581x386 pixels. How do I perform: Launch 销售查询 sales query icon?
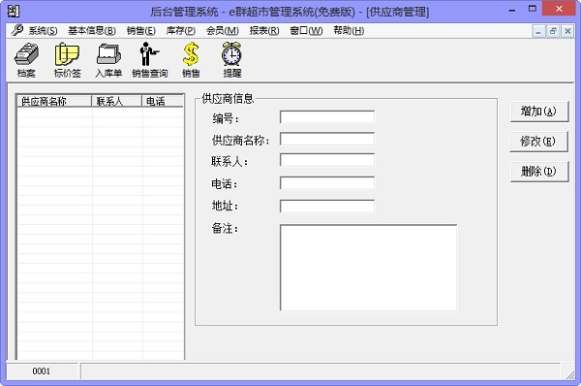(150, 60)
